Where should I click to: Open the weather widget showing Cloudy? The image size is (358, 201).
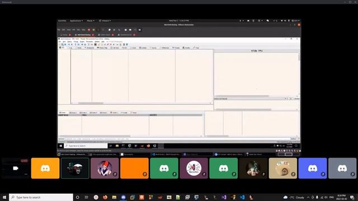(294, 197)
